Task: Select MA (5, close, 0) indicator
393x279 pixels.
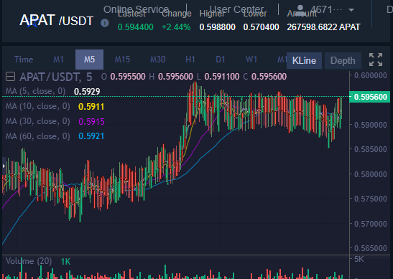Action: 36,91
